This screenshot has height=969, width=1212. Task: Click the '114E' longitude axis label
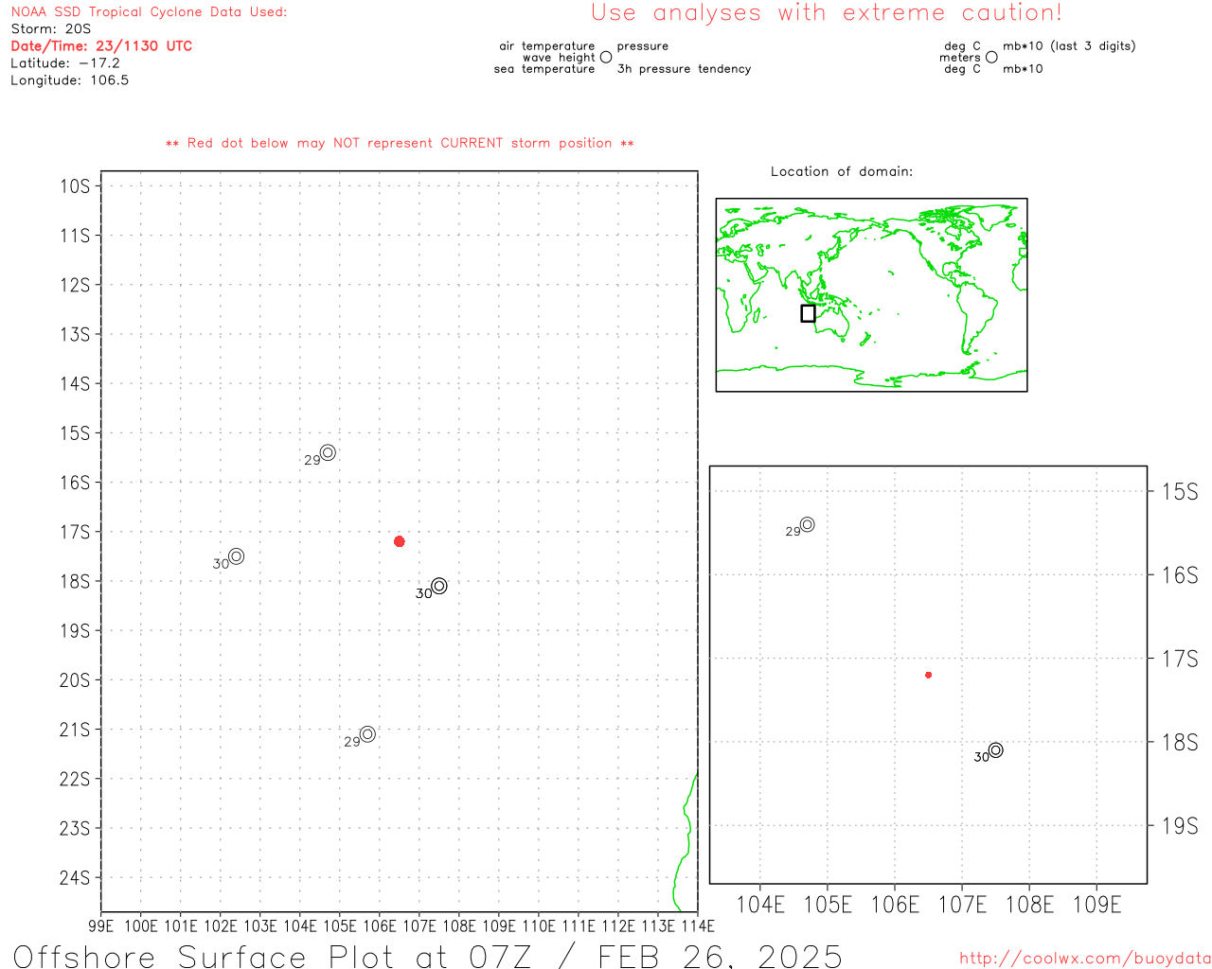click(x=698, y=926)
